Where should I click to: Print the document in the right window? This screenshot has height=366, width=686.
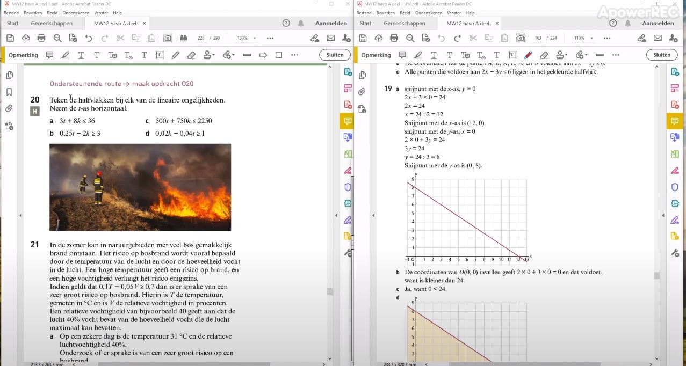pyautogui.click(x=394, y=38)
